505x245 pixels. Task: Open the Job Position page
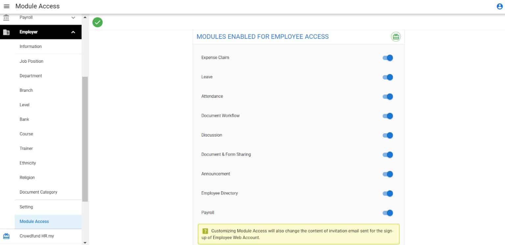point(31,61)
